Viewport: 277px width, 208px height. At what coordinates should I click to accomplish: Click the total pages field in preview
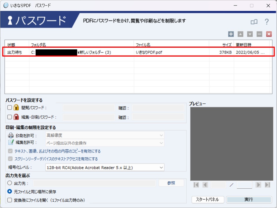(x=245, y=185)
